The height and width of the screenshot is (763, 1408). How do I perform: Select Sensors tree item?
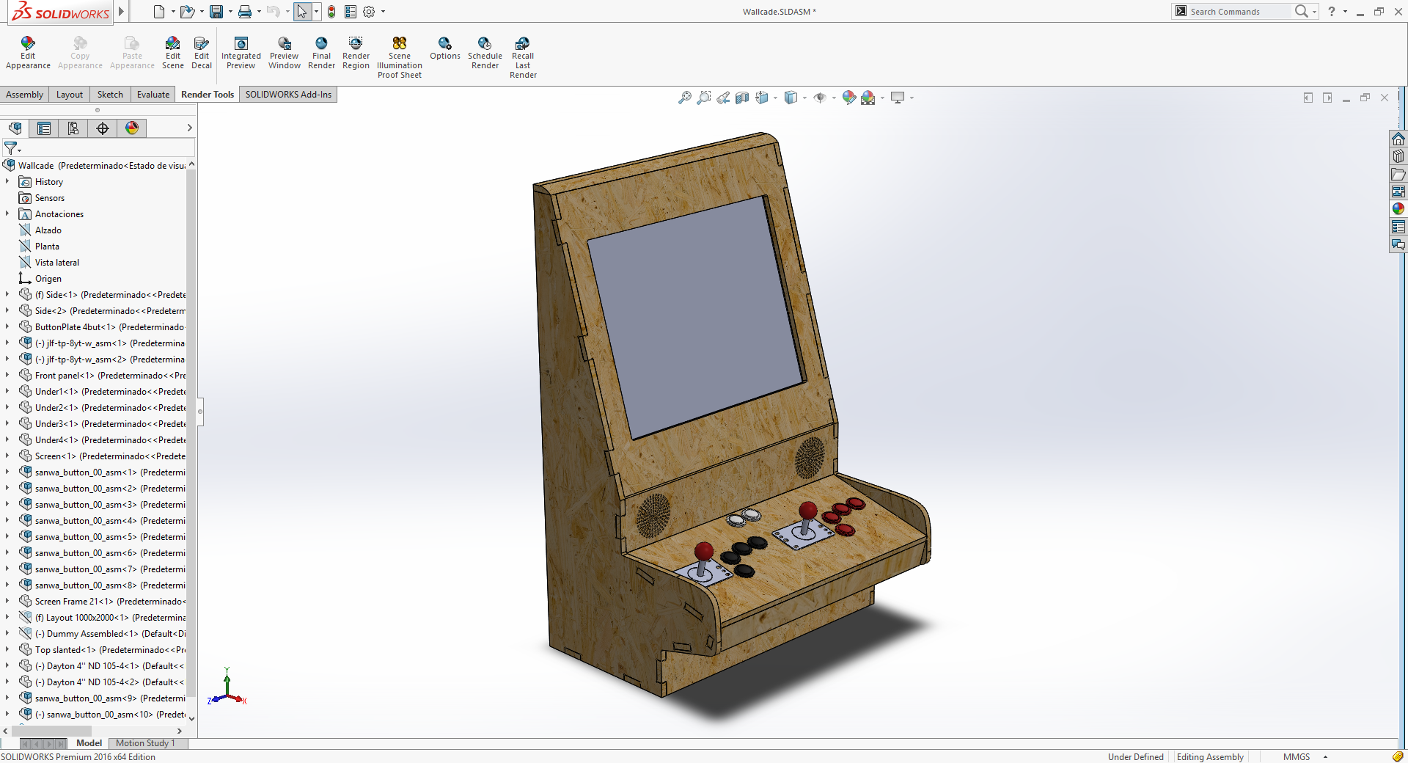pyautogui.click(x=50, y=197)
